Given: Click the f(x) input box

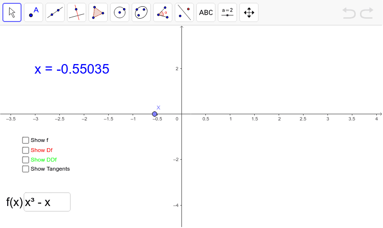Looking at the screenshot, I should point(47,202).
